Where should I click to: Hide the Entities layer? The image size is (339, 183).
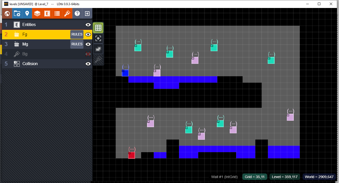point(88,25)
